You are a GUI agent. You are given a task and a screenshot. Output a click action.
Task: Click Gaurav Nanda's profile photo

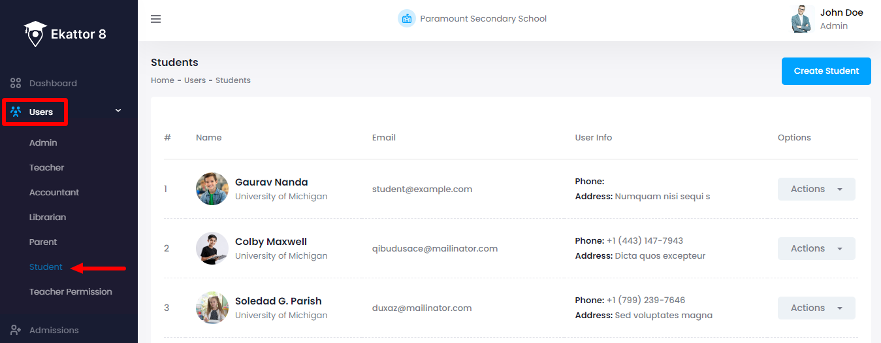pyautogui.click(x=212, y=189)
